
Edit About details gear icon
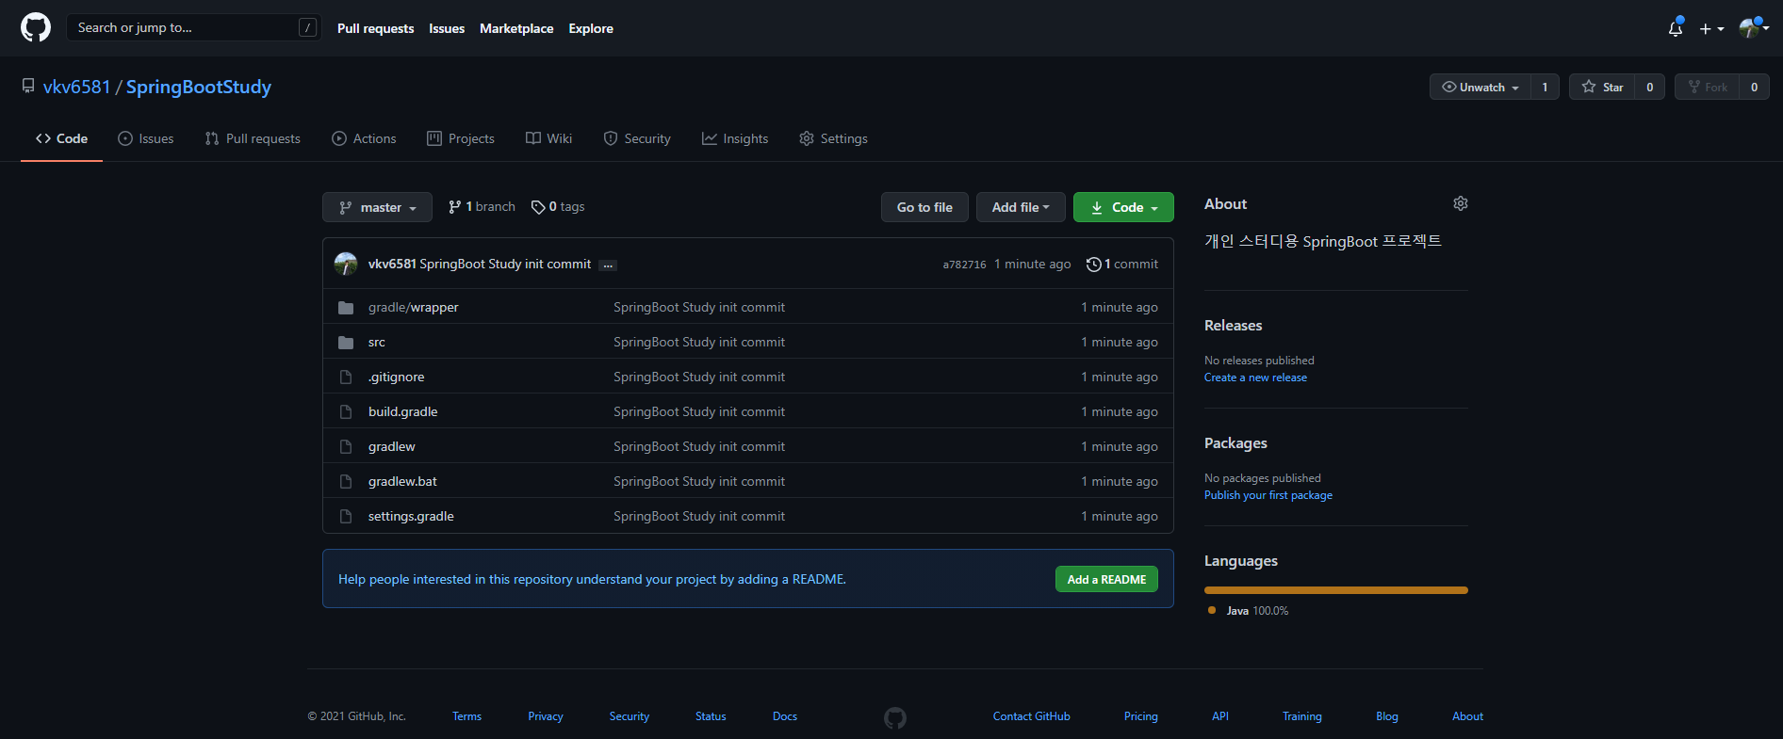[x=1461, y=203]
